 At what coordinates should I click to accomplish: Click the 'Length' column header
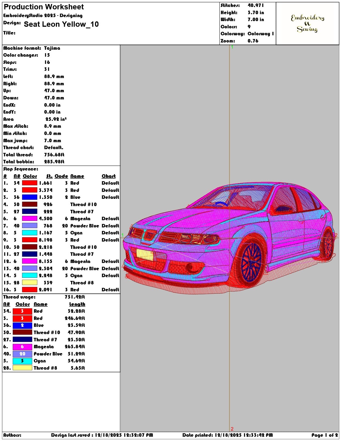[77, 304]
